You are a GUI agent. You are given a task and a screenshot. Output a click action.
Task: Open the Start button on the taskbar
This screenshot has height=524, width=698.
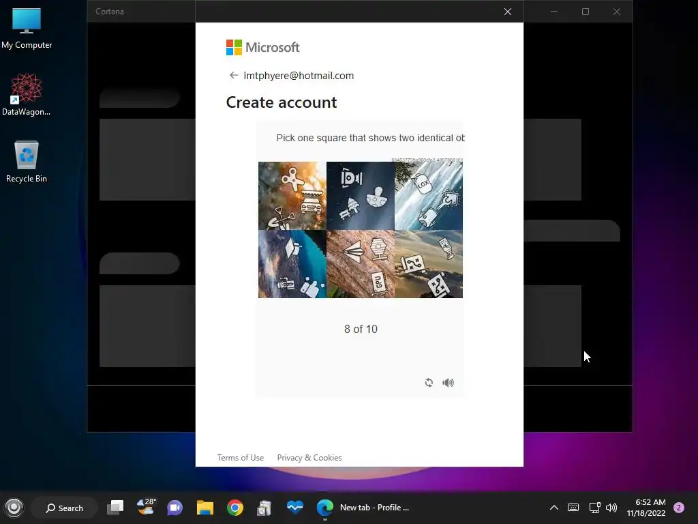point(14,508)
